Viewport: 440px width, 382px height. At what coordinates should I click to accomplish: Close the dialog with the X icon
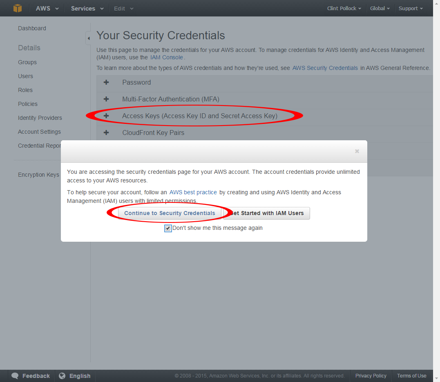click(357, 151)
